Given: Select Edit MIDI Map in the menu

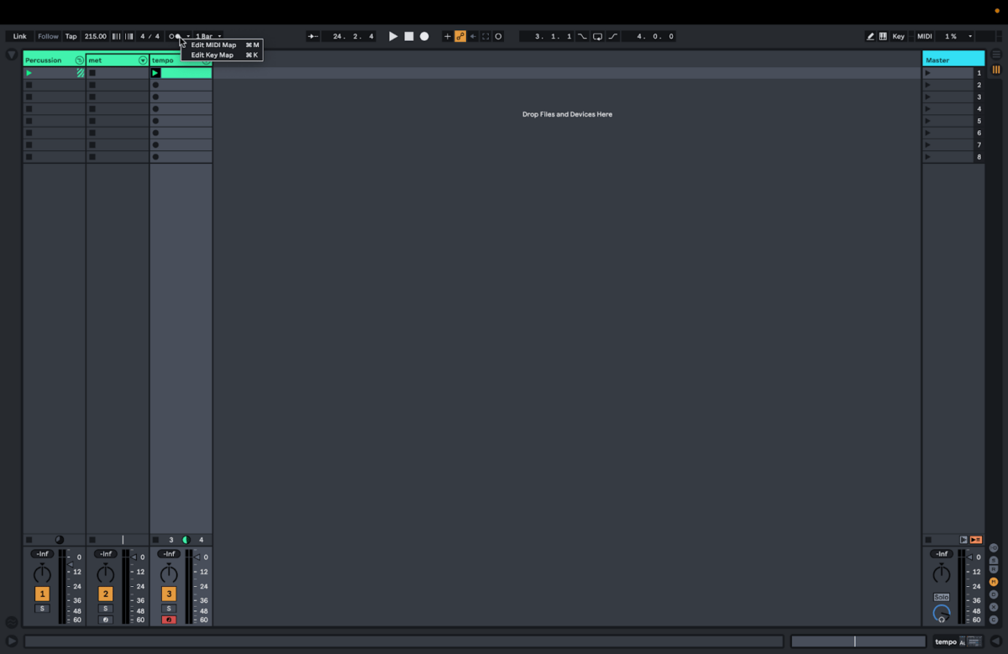Looking at the screenshot, I should 213,44.
